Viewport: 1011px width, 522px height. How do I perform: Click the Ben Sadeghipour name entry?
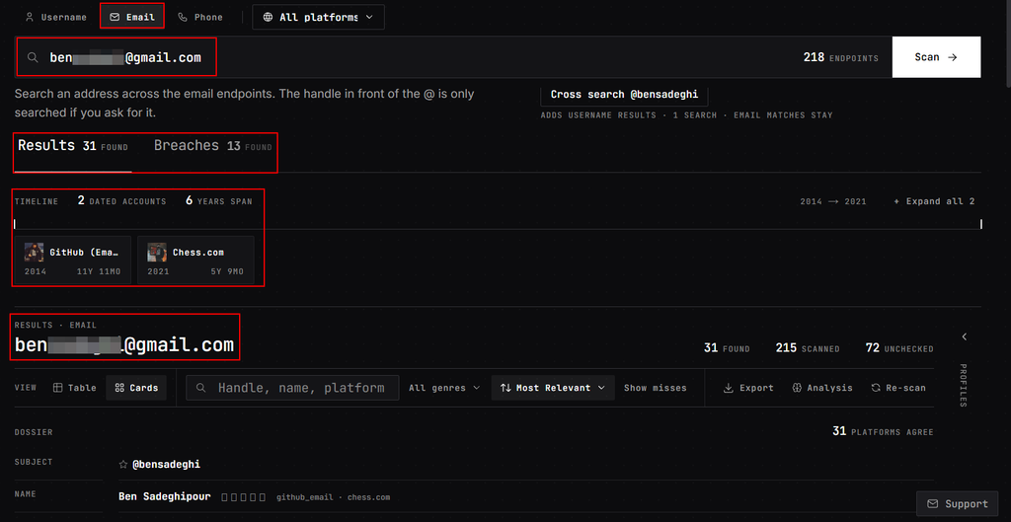coord(164,497)
